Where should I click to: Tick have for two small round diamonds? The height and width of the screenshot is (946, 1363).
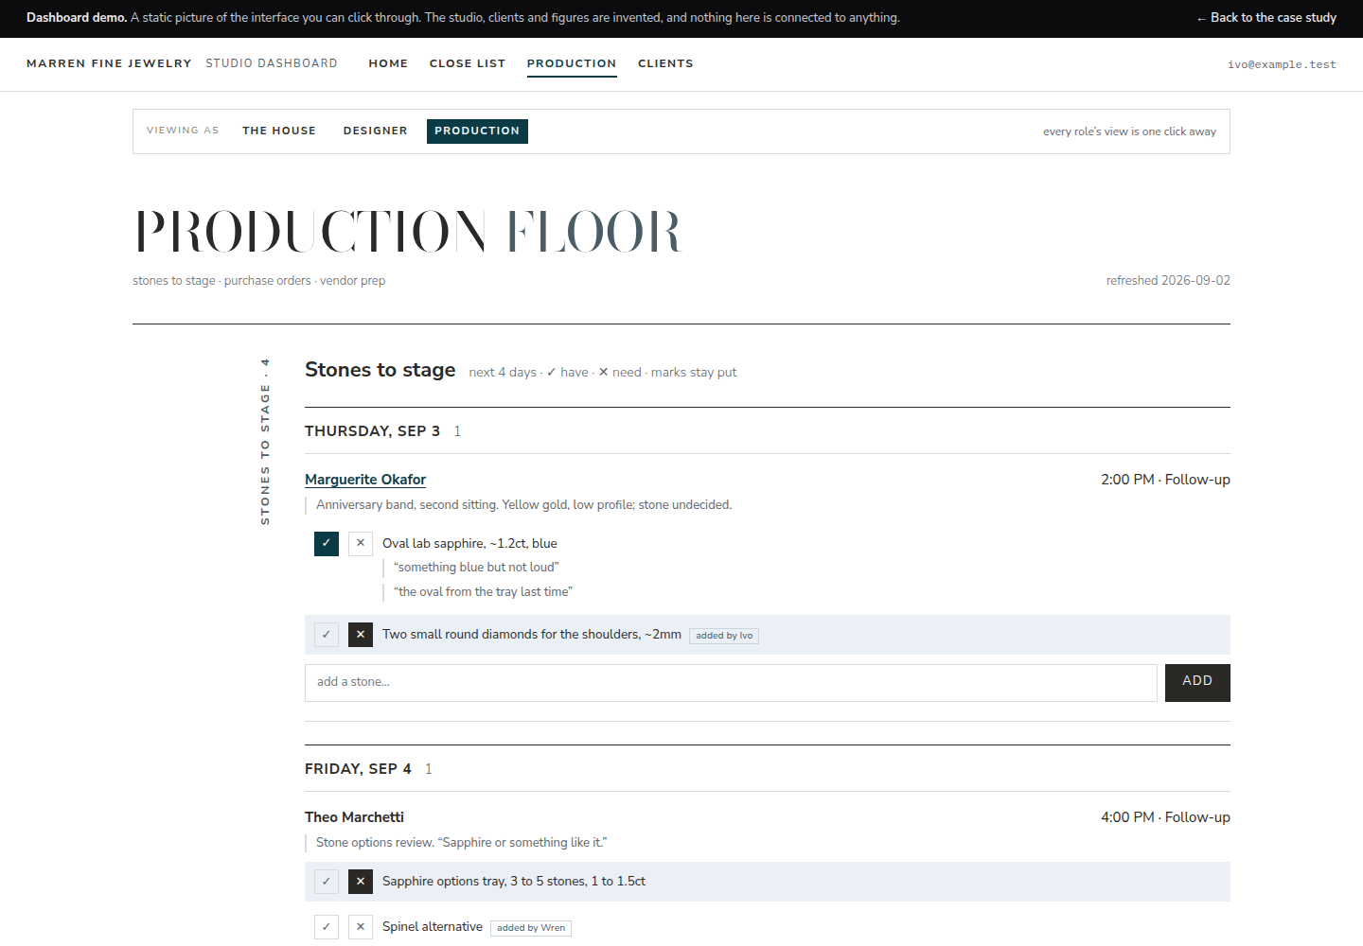(327, 635)
